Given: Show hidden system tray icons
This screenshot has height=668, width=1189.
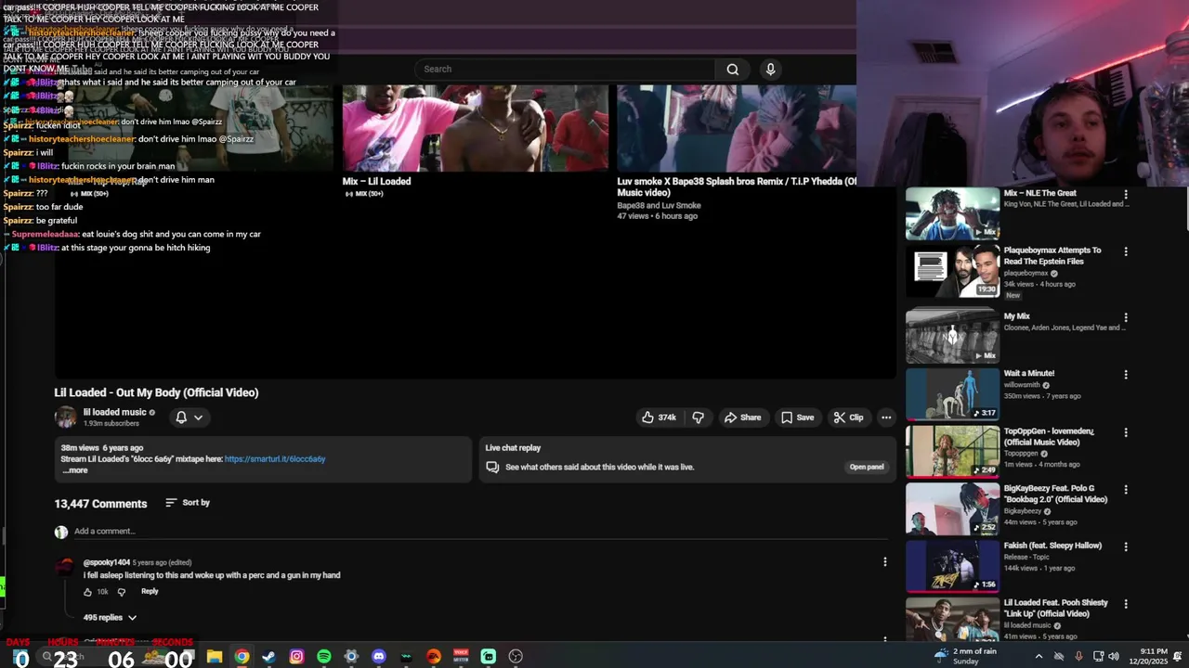Looking at the screenshot, I should coord(1039,657).
